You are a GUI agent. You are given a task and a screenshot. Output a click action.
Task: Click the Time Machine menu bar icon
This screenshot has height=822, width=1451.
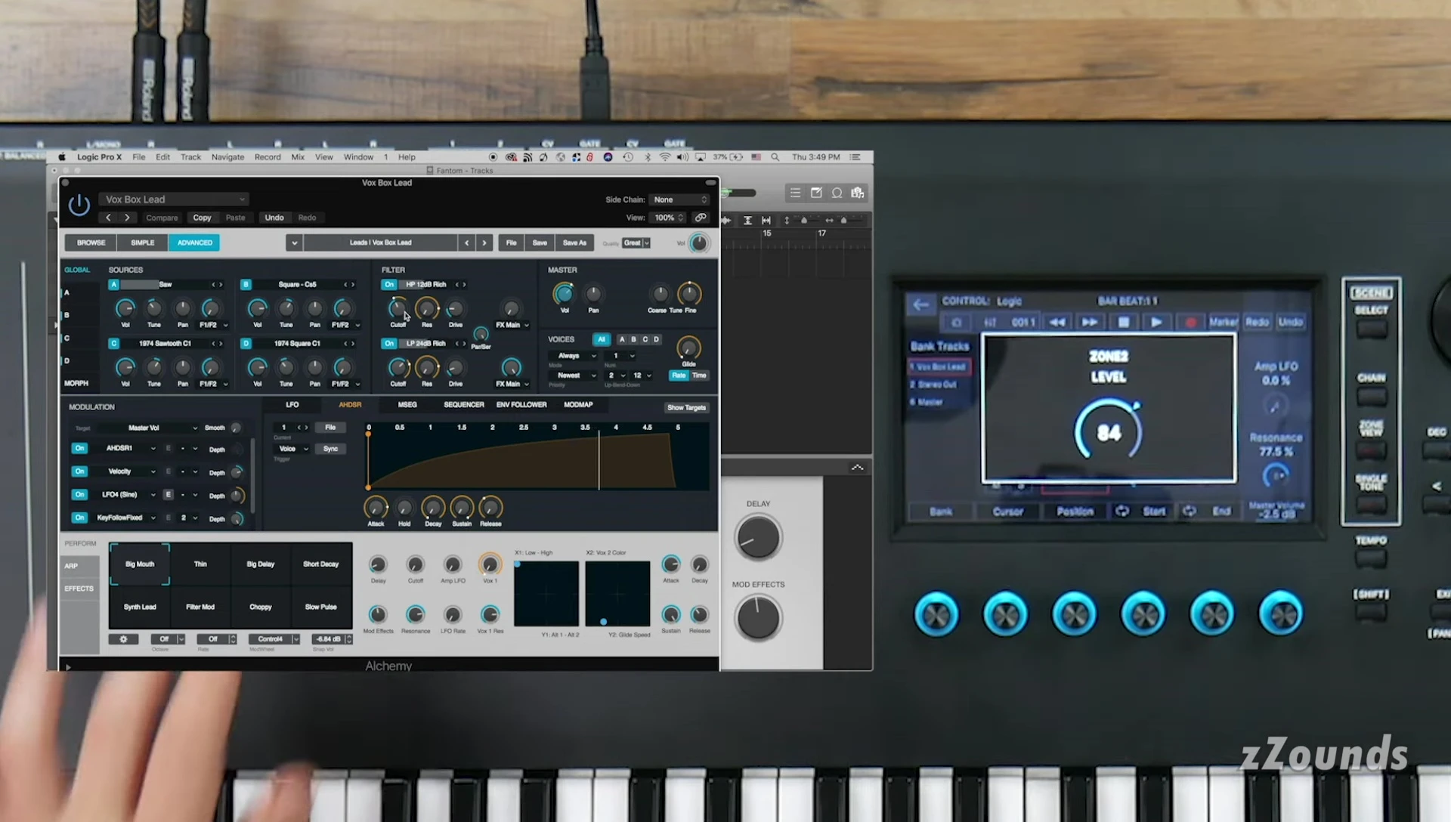click(x=628, y=157)
